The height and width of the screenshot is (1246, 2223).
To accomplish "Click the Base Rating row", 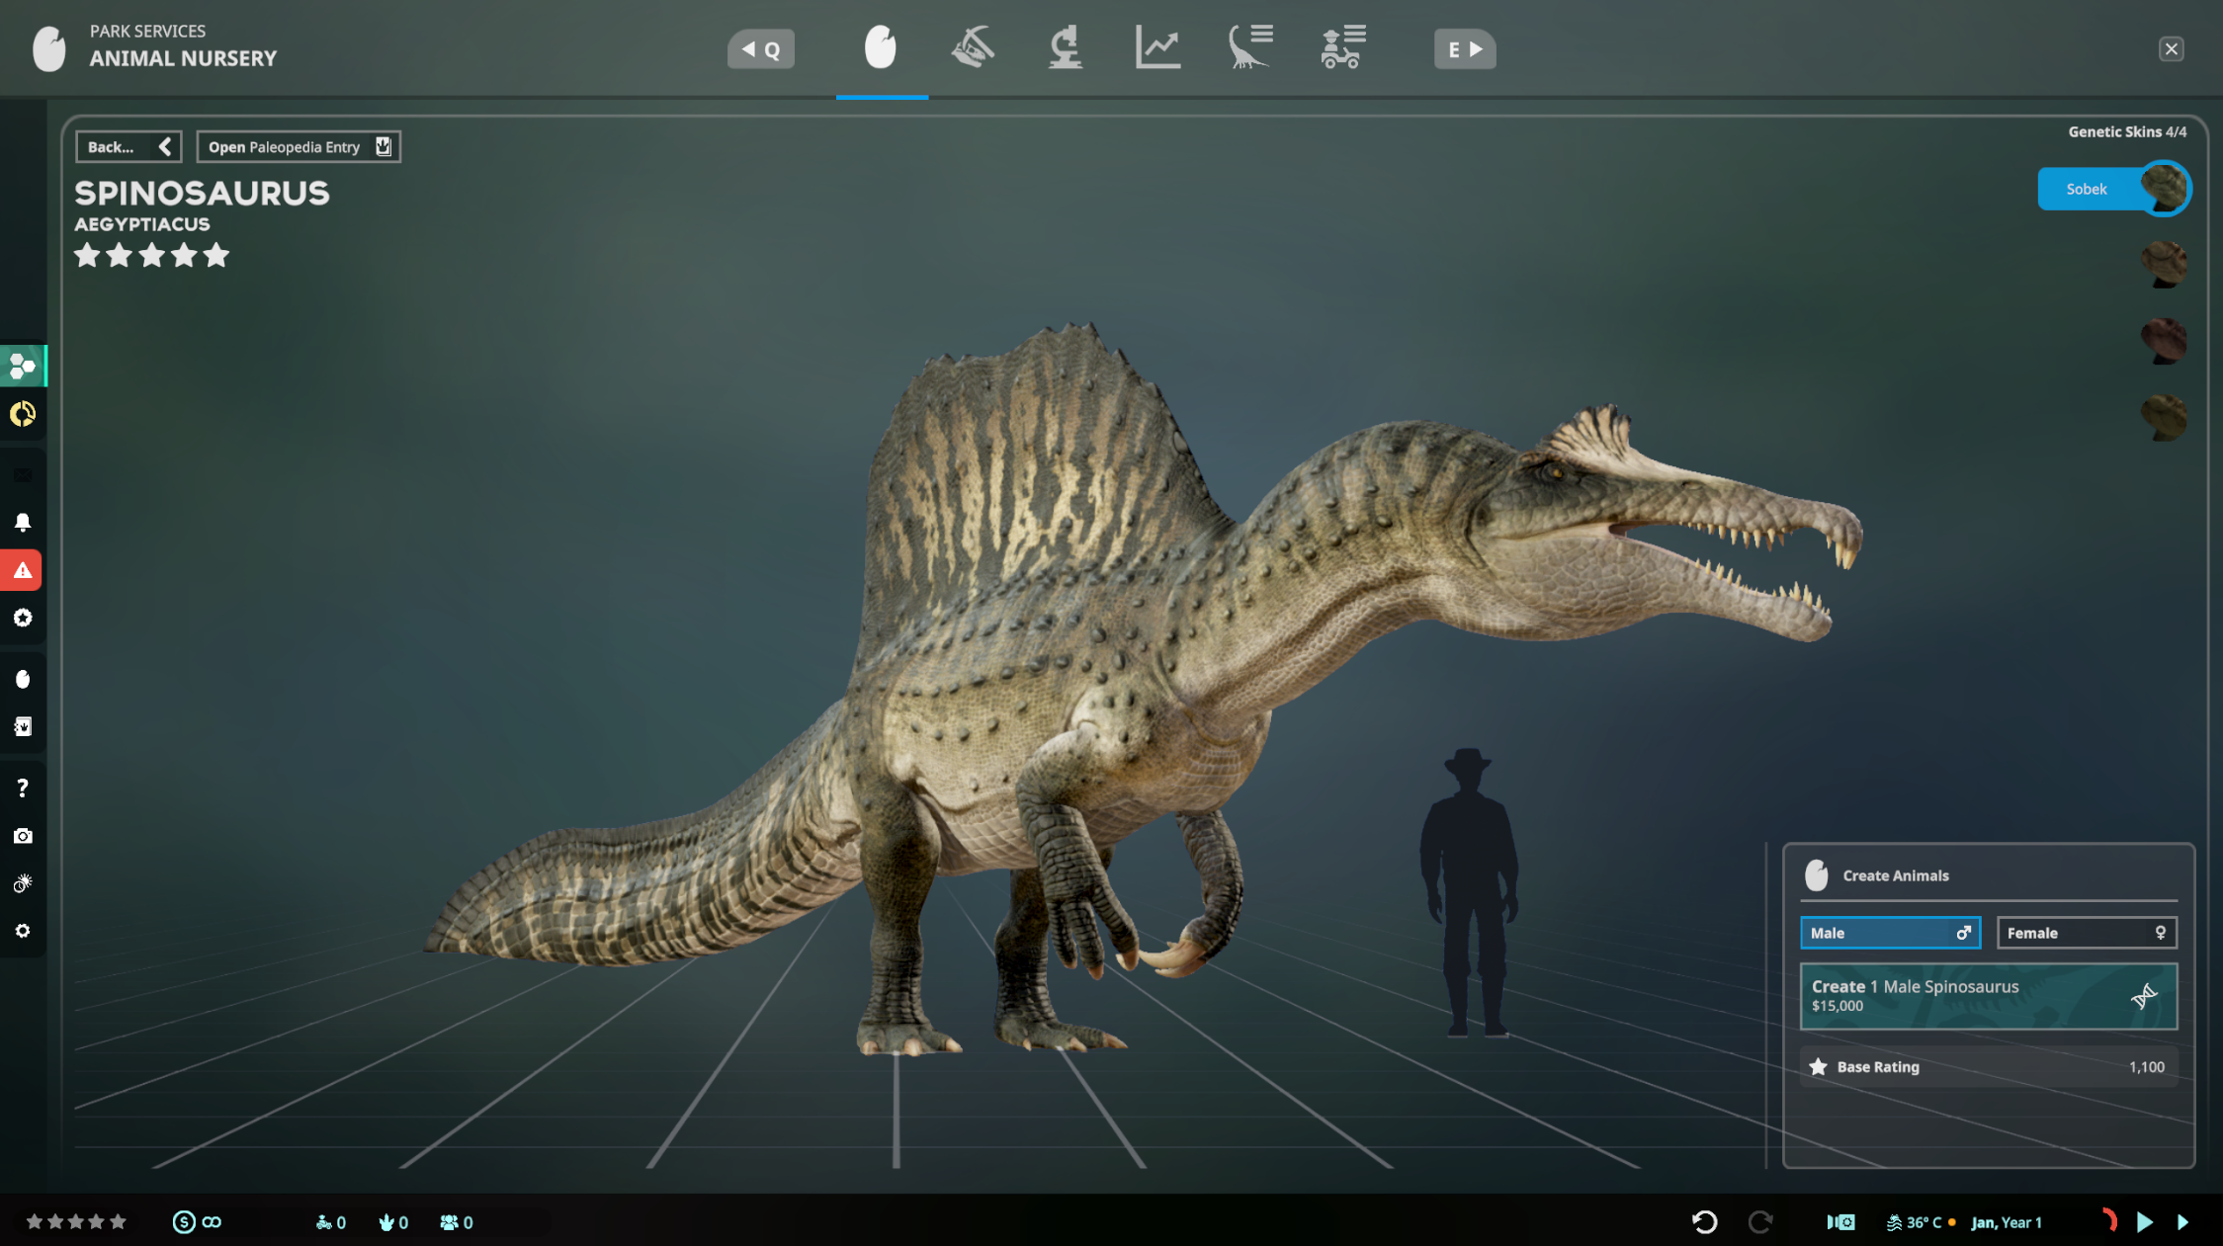I will click(x=1989, y=1067).
